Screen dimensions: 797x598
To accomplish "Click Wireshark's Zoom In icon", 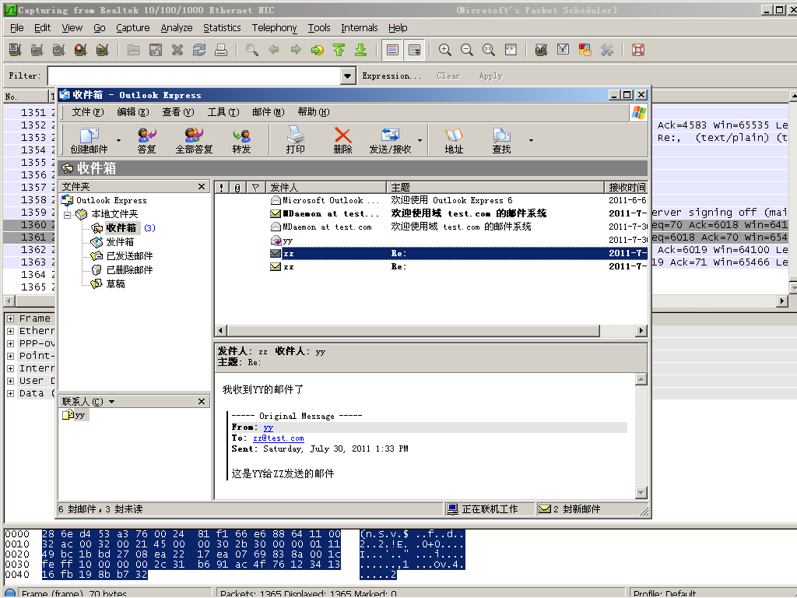I will 444,50.
